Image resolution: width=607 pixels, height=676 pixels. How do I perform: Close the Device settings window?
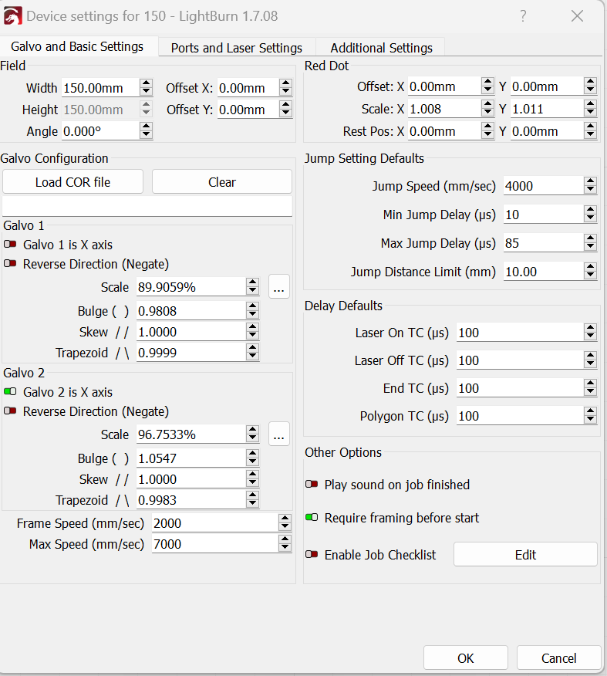click(x=577, y=16)
